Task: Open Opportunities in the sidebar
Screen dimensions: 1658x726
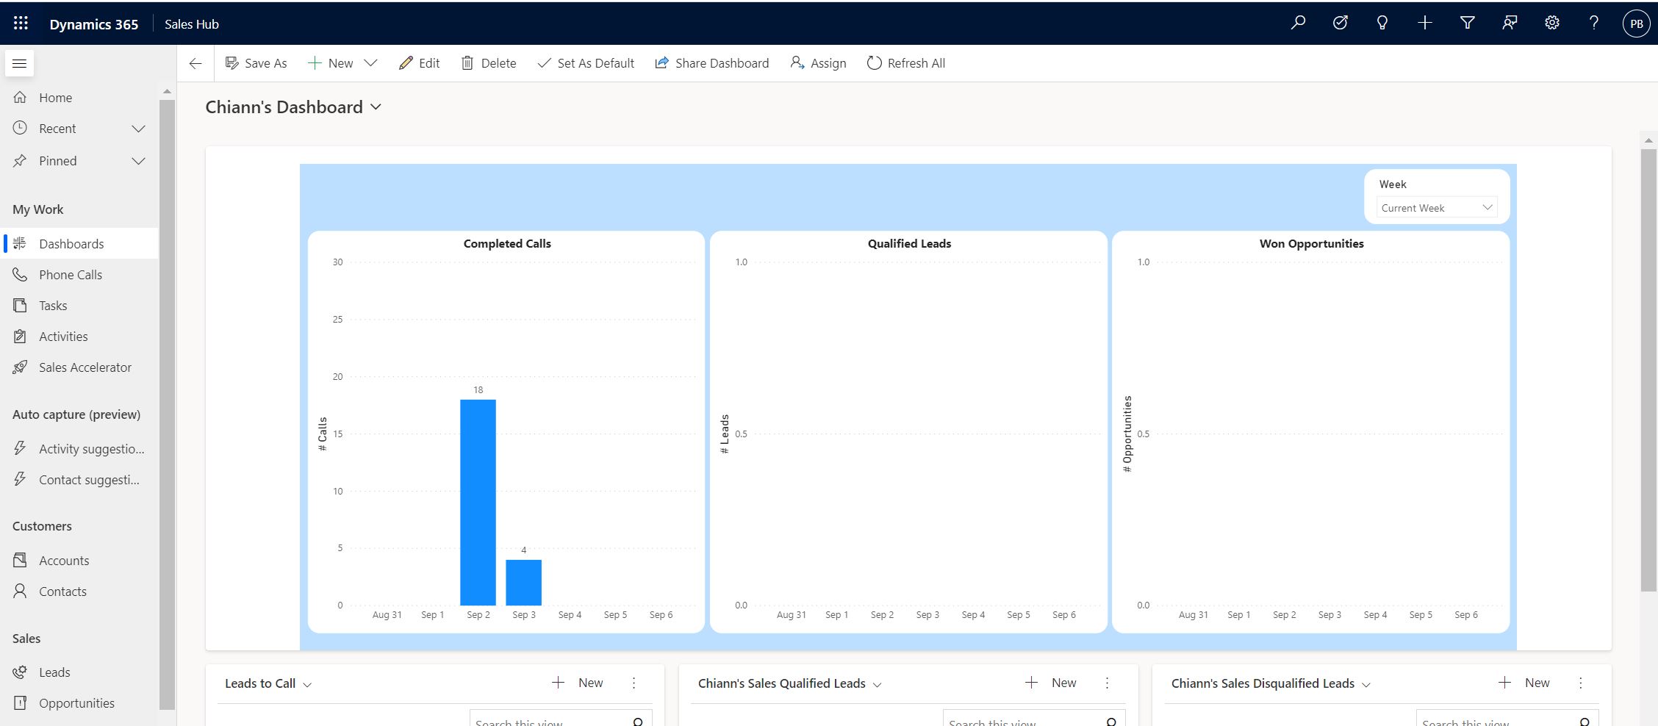Action: tap(79, 703)
